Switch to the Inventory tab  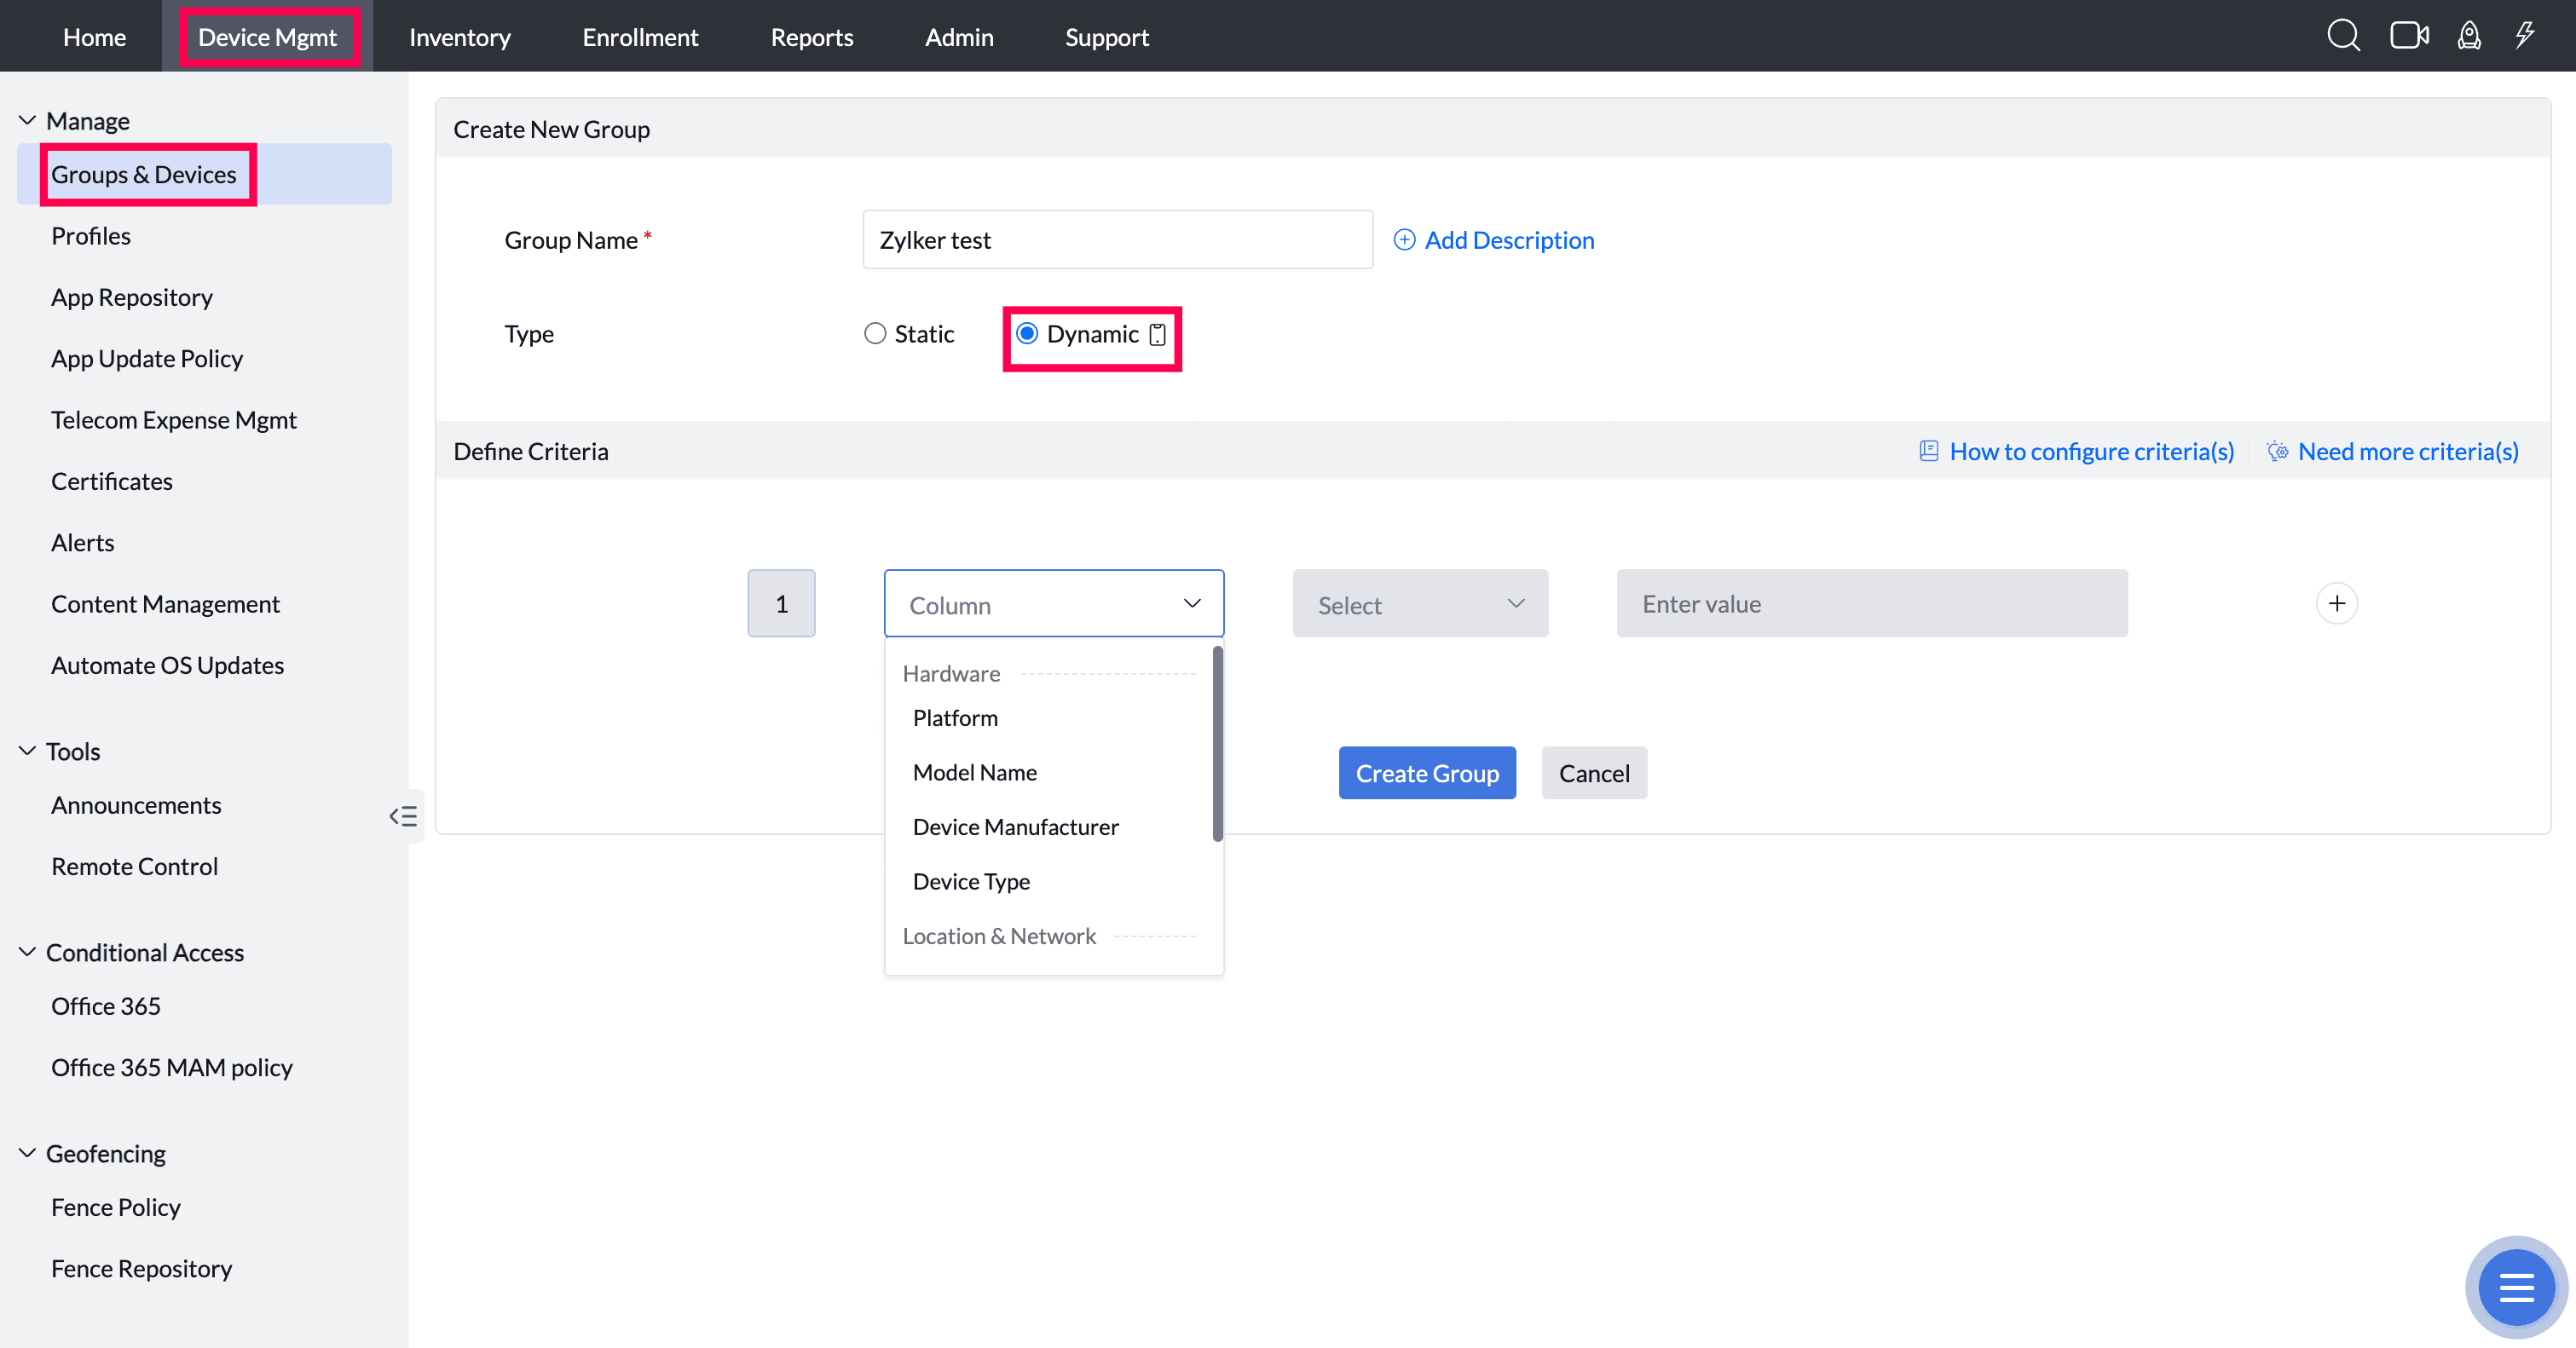pyautogui.click(x=459, y=36)
